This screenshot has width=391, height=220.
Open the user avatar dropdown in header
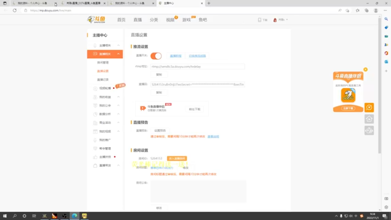[281, 20]
